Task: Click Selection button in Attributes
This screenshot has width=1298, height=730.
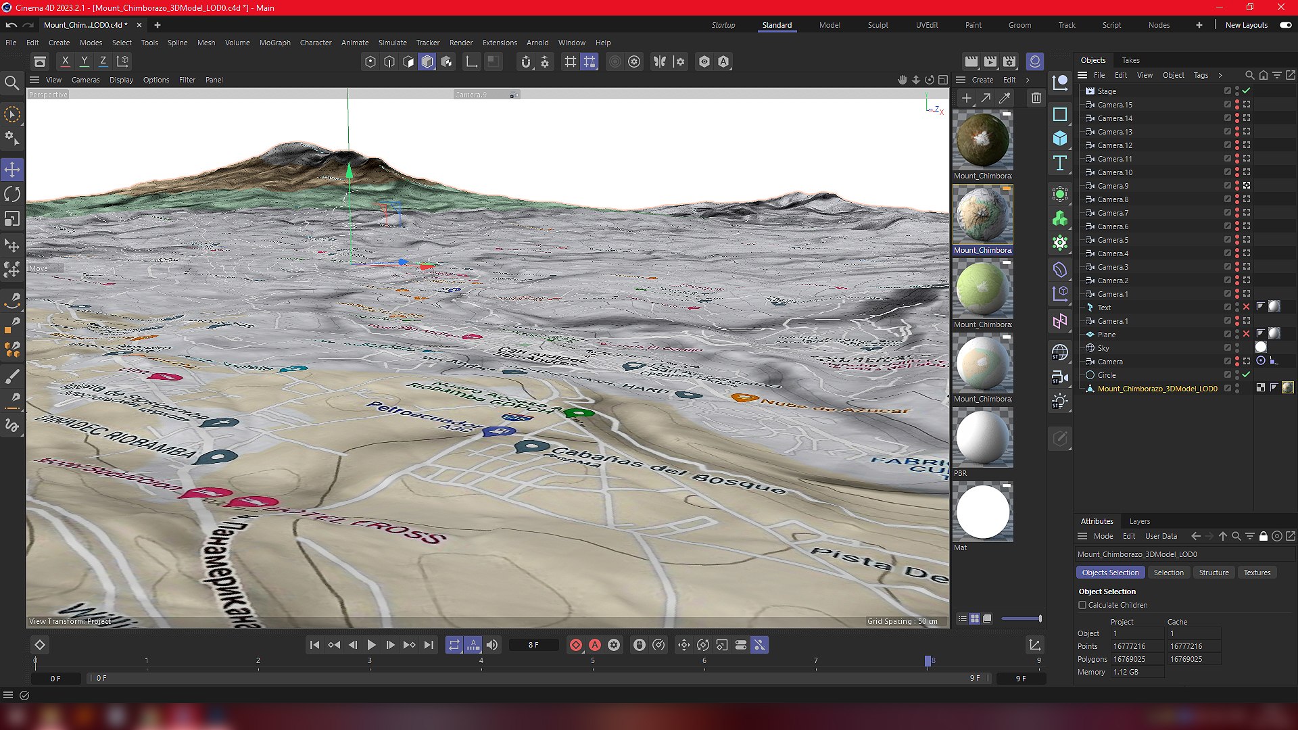Action: coord(1168,573)
